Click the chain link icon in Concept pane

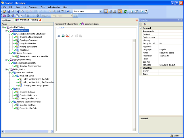(59, 36)
